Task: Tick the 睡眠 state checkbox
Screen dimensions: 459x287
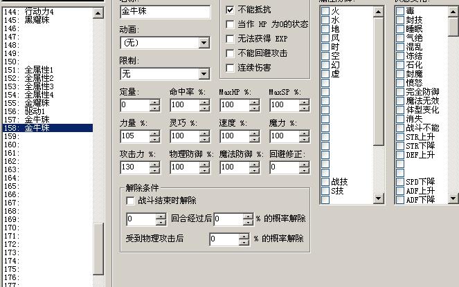Action: (400, 29)
